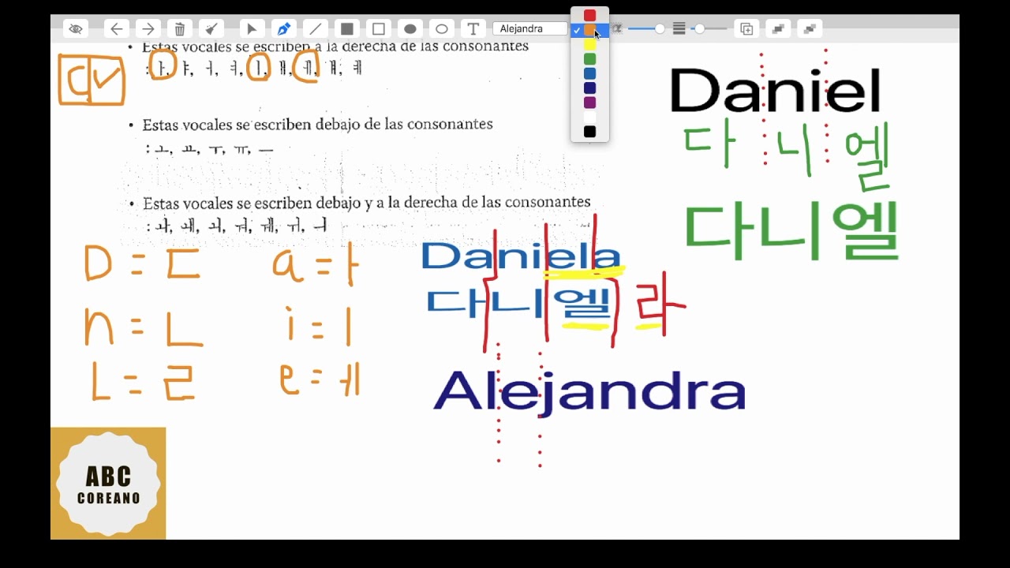1010x568 pixels.
Task: Click the undo back arrow
Action: click(x=116, y=29)
